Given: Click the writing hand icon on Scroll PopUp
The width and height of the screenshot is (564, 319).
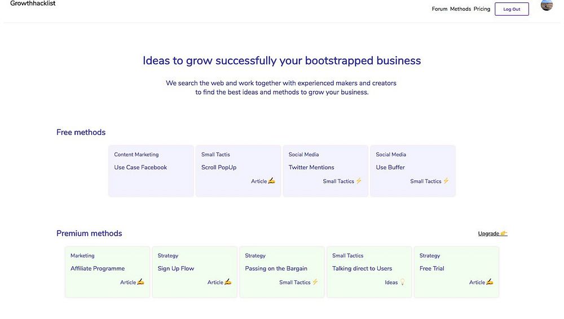Looking at the screenshot, I should click(x=272, y=181).
